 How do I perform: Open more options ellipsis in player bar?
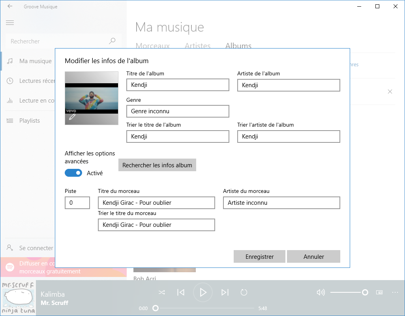[x=395, y=292]
